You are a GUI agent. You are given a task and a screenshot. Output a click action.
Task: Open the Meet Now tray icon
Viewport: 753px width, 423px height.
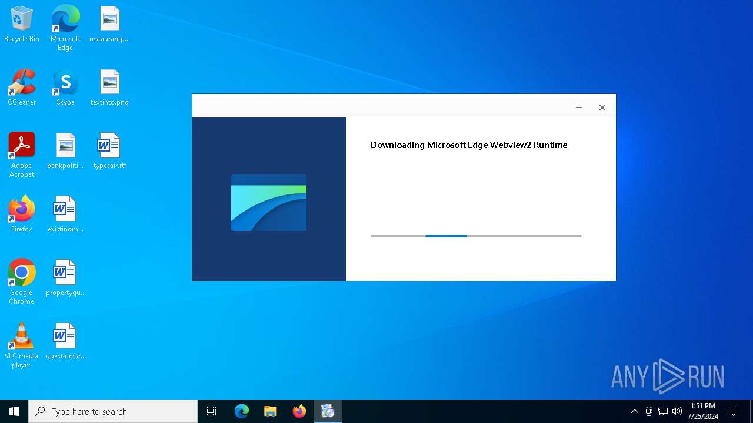coord(649,411)
